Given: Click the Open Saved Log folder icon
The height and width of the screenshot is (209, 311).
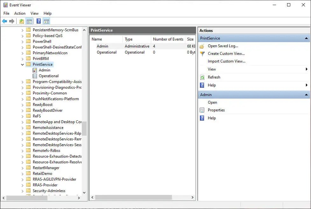Looking at the screenshot, I should pos(202,46).
